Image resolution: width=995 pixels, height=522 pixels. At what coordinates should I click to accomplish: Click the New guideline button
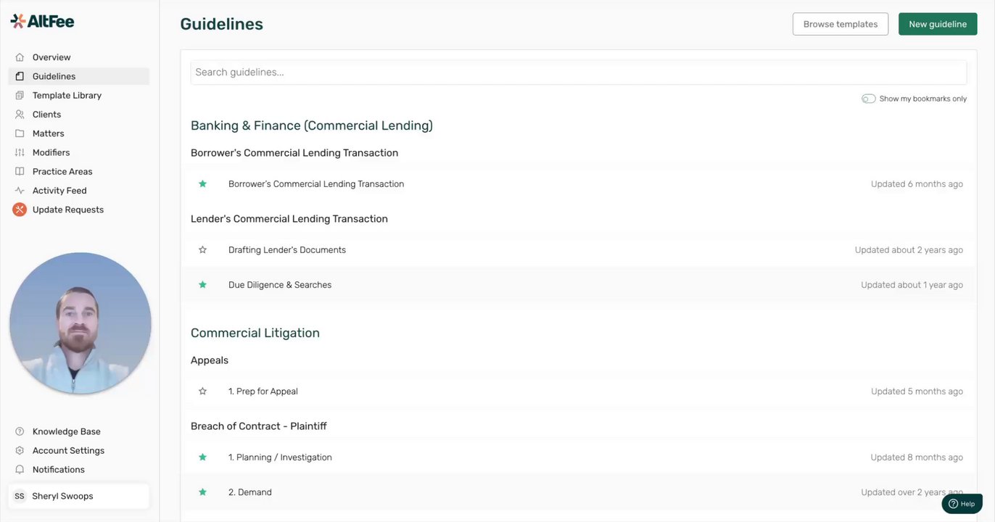point(937,24)
